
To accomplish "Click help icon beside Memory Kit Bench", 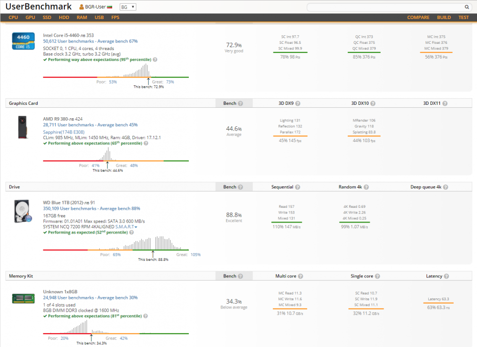I will tap(240, 276).
